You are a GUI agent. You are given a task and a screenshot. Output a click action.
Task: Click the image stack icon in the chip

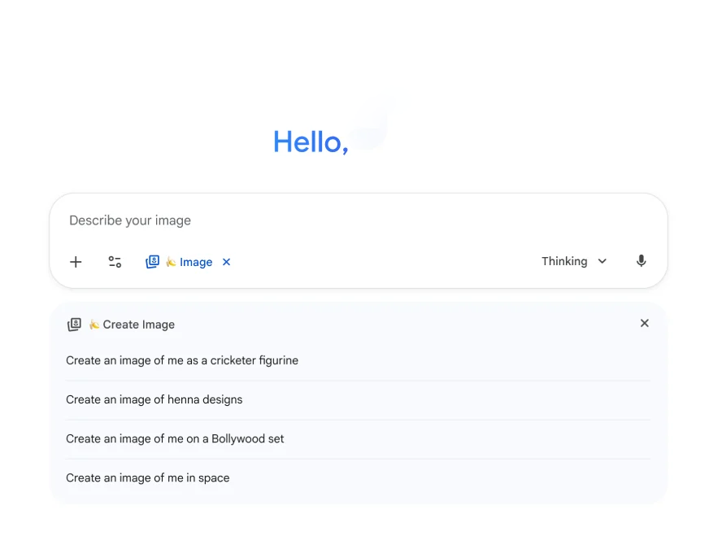coord(152,262)
